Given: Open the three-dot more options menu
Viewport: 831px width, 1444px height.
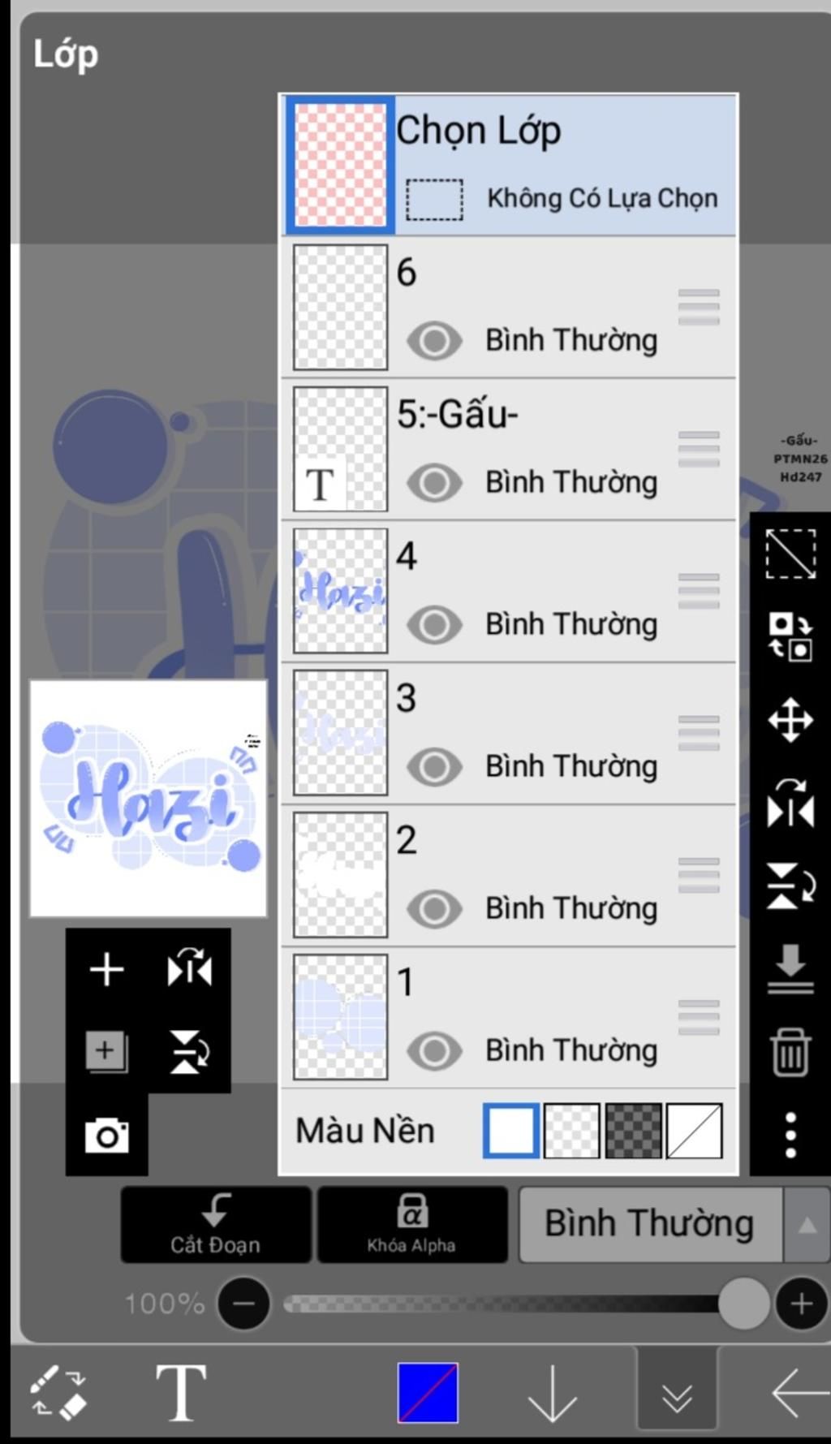Looking at the screenshot, I should (790, 1135).
